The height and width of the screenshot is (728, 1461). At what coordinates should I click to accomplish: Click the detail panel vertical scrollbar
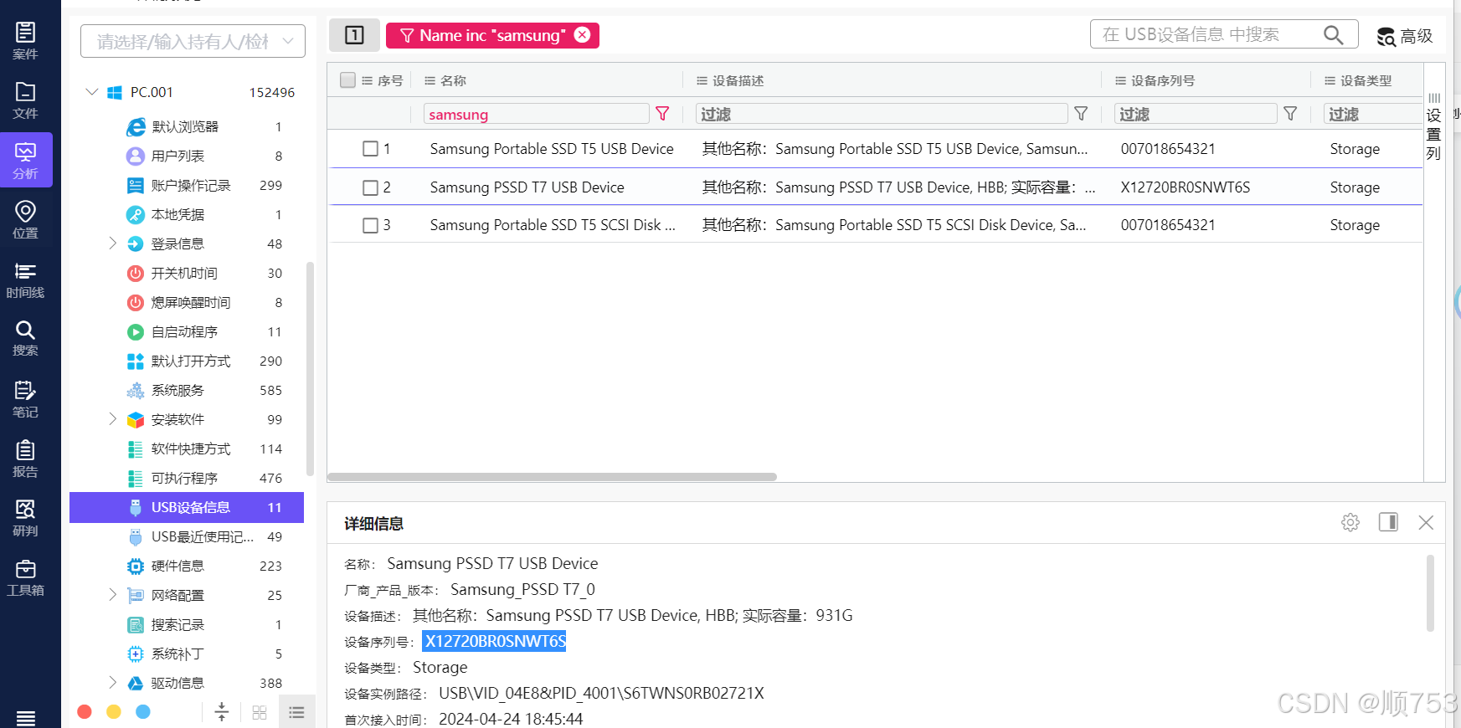[1430, 592]
